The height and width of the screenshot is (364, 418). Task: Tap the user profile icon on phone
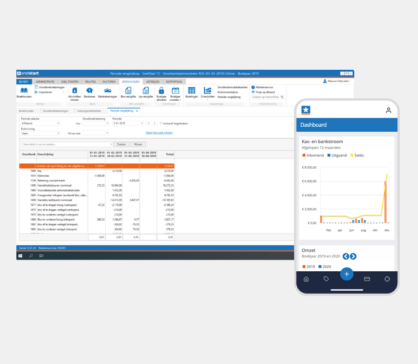tap(388, 110)
